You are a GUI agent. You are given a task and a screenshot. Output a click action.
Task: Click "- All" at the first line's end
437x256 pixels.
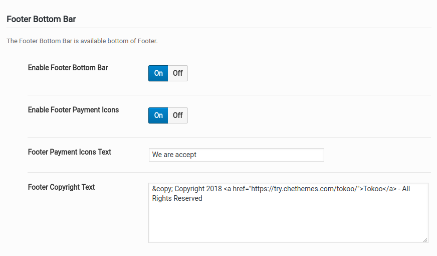pyautogui.click(x=404, y=189)
